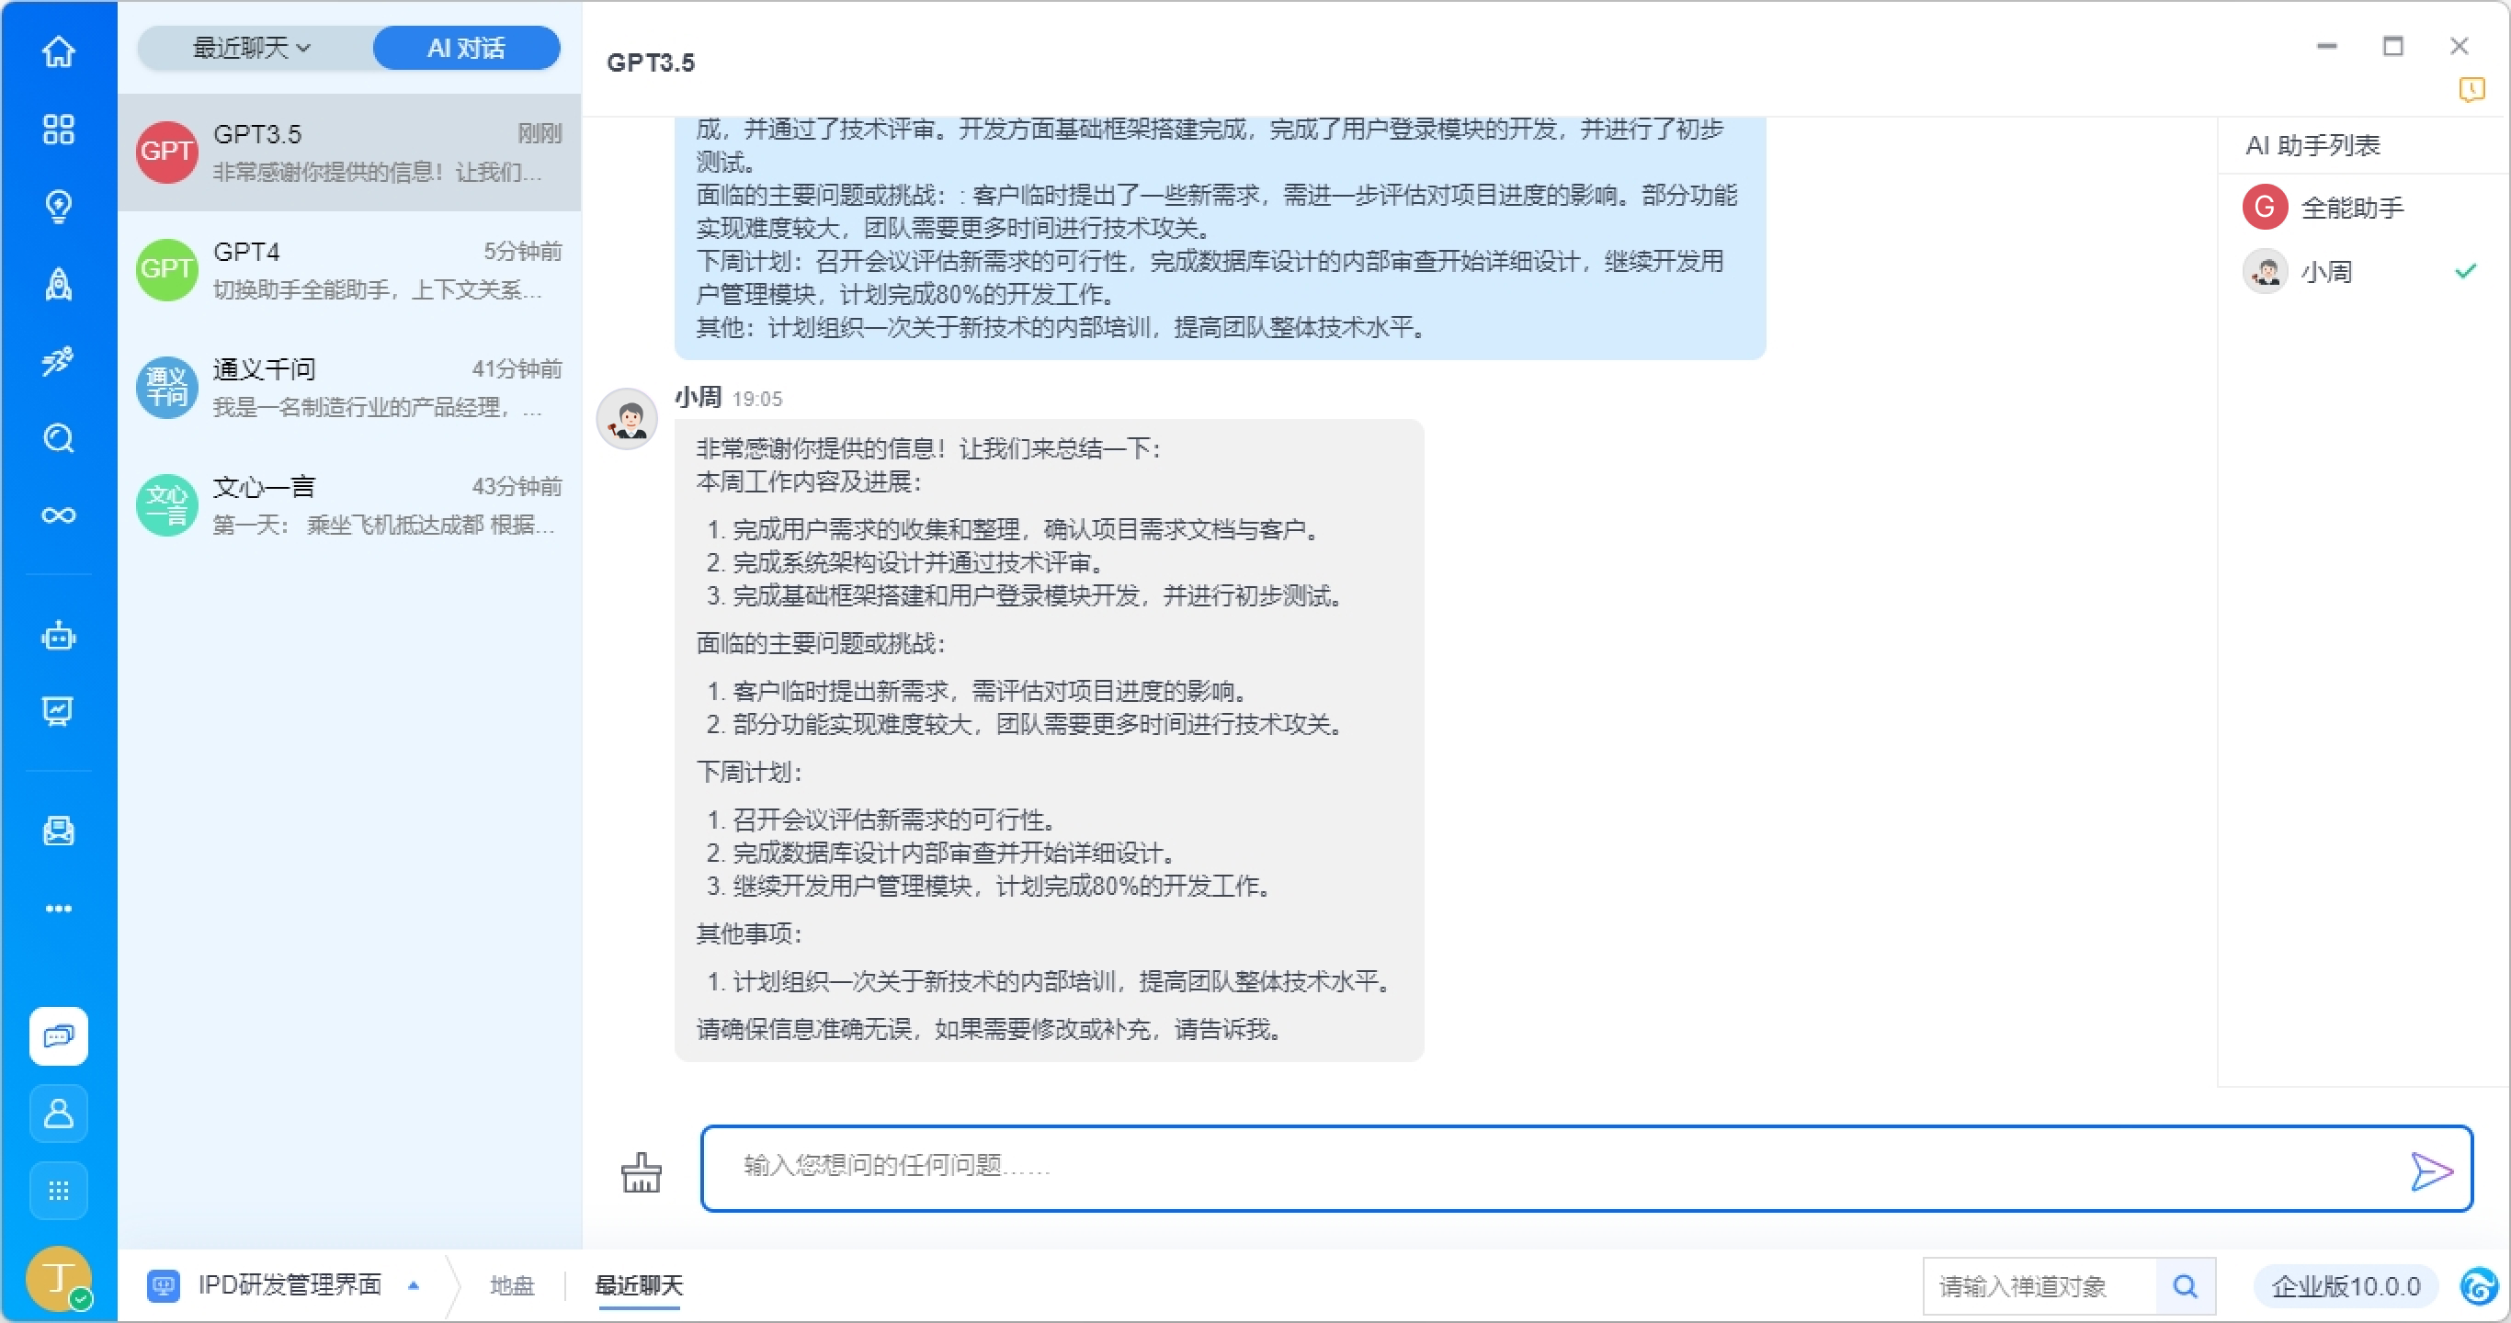Expand the IPD研发管理界面 arrow menu
The image size is (2511, 1323).
pos(414,1285)
